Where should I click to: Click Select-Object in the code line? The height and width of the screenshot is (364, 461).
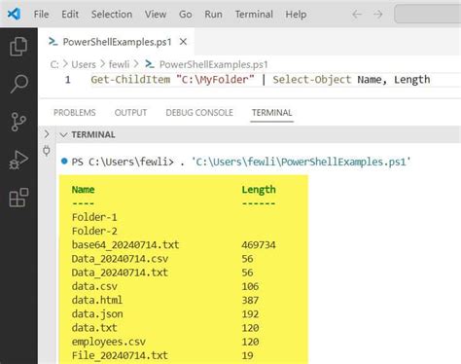click(x=312, y=80)
